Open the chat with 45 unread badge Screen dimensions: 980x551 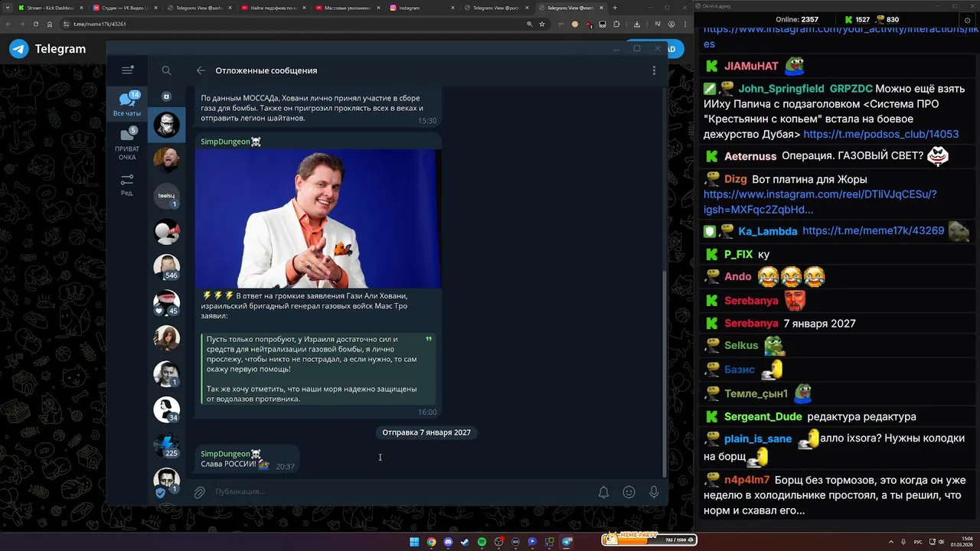(166, 303)
